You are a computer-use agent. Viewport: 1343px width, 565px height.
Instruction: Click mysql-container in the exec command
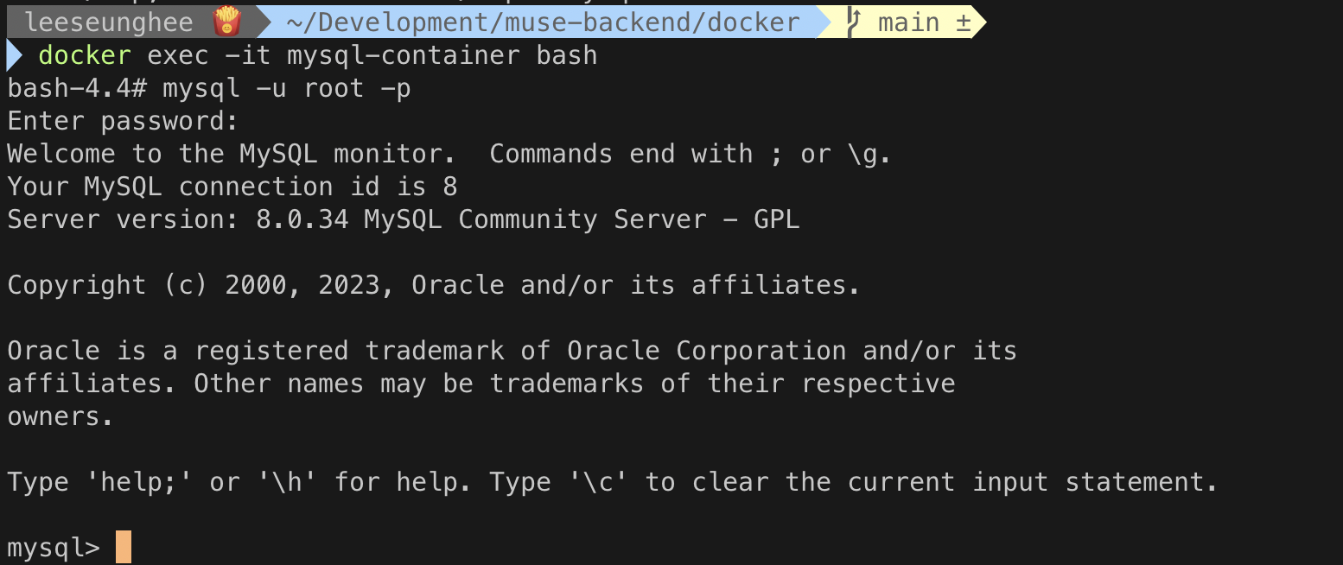[x=404, y=55]
